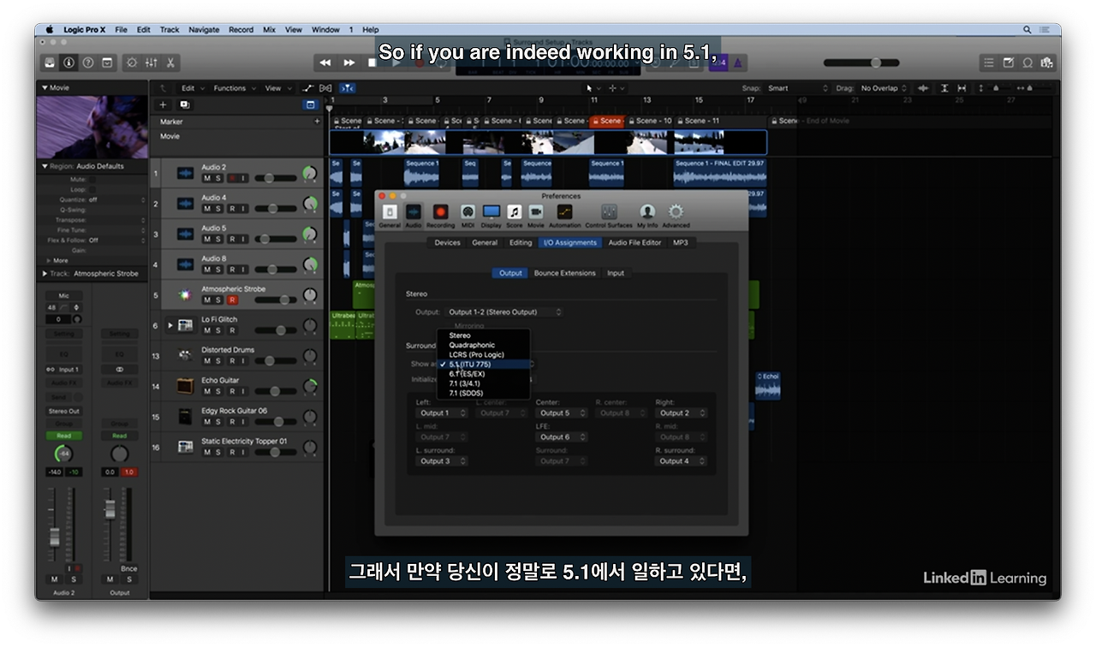The image size is (1096, 647).
Task: Solo the Edgy Rock Guitar 06 track
Action: coord(218,422)
